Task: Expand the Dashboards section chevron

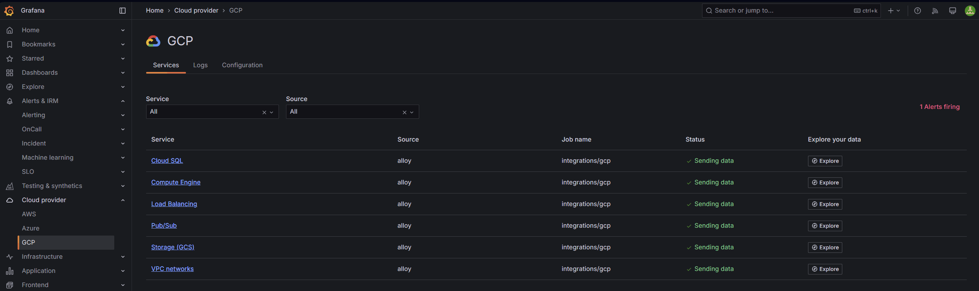Action: click(123, 73)
